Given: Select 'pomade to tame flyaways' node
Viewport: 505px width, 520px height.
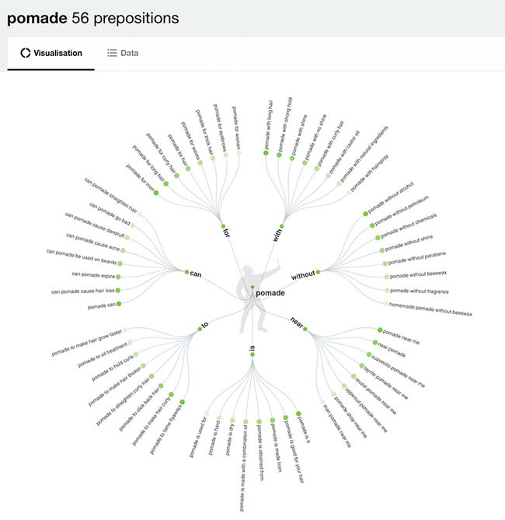Looking at the screenshot, I should tap(183, 402).
